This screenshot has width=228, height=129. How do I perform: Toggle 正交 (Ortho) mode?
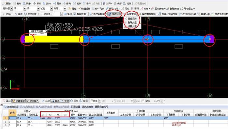tap(7, 101)
